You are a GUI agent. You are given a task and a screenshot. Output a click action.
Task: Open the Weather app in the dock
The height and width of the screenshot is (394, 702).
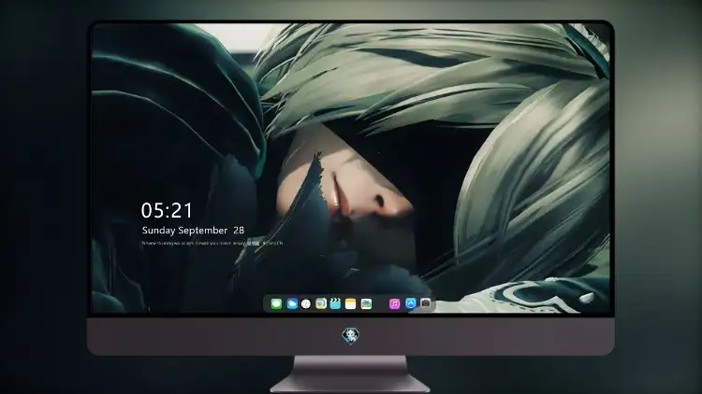pyautogui.click(x=292, y=303)
